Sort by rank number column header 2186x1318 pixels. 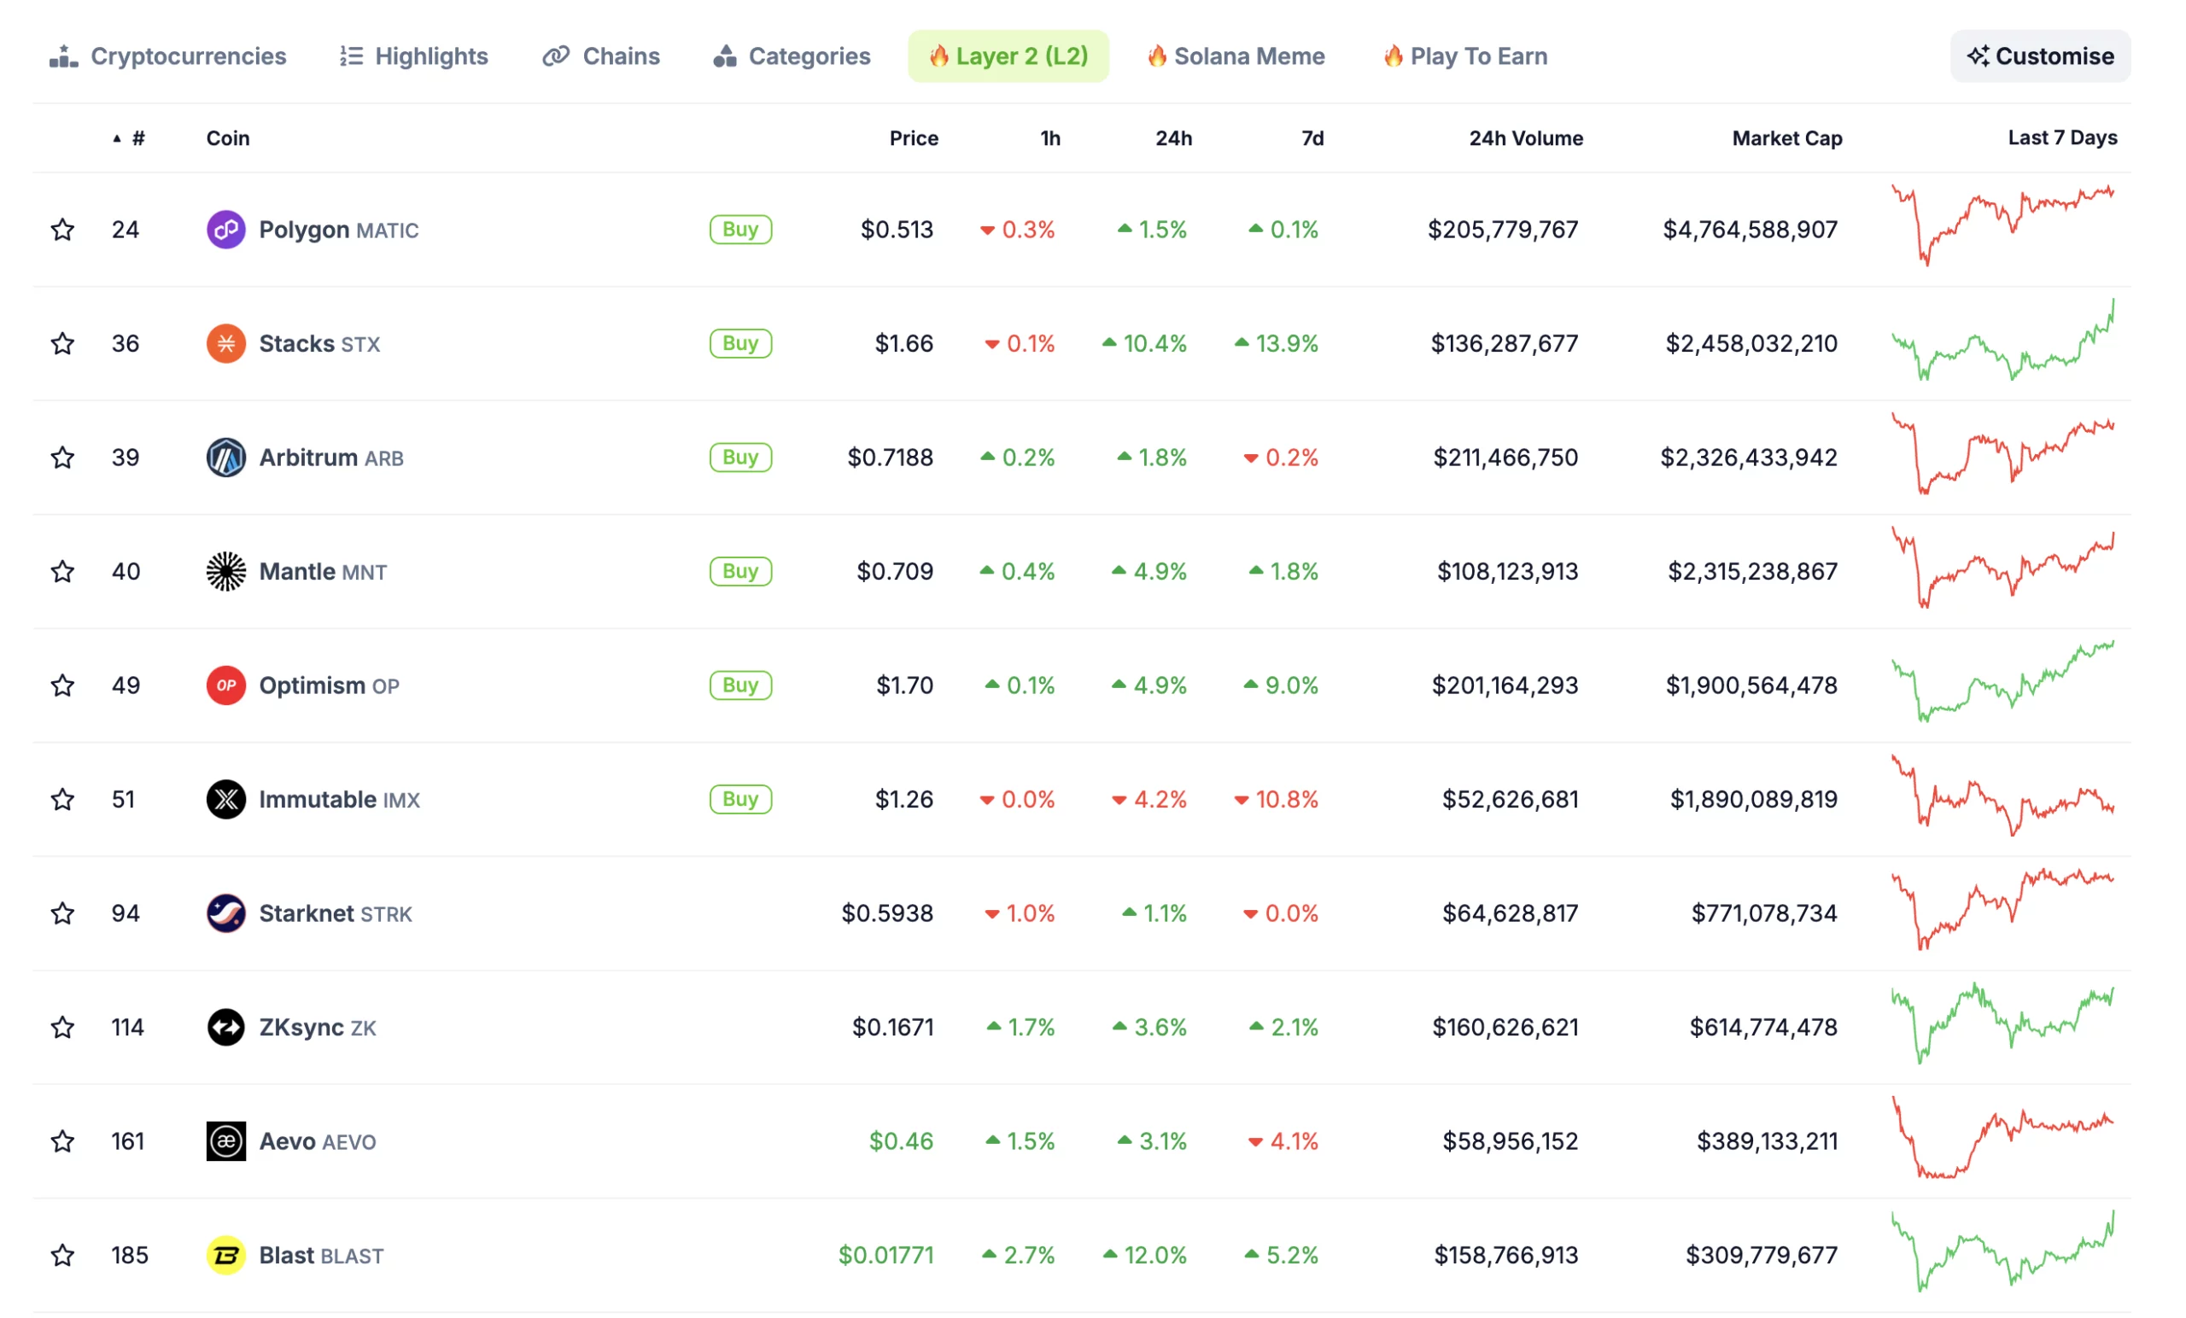click(130, 138)
